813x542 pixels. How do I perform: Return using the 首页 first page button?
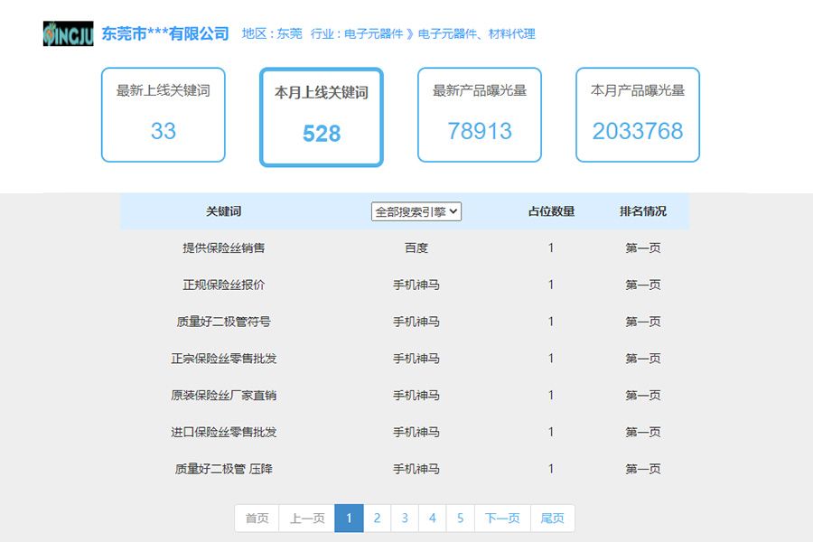tap(256, 518)
